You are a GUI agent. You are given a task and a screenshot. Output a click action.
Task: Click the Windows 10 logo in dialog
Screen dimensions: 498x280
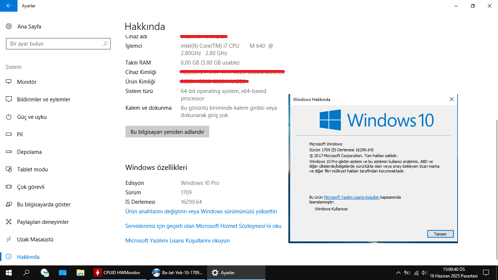pyautogui.click(x=377, y=120)
